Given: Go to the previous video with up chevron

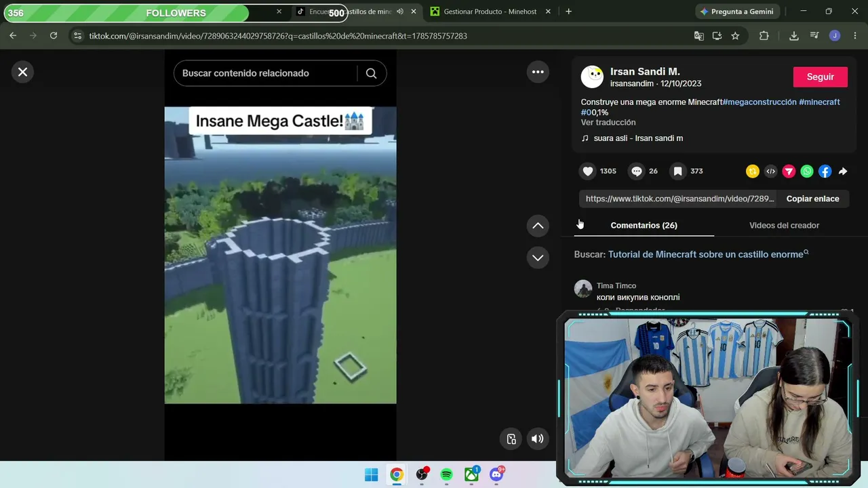Looking at the screenshot, I should [538, 226].
